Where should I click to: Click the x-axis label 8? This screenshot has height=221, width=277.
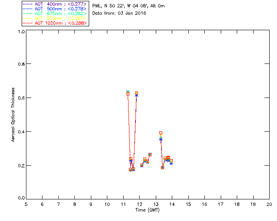pyautogui.click(x=75, y=204)
